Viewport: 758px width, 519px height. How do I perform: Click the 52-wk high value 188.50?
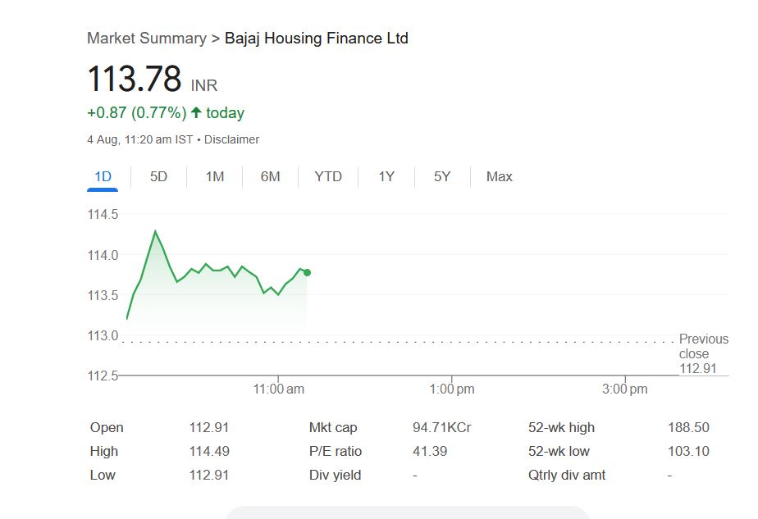tap(688, 427)
